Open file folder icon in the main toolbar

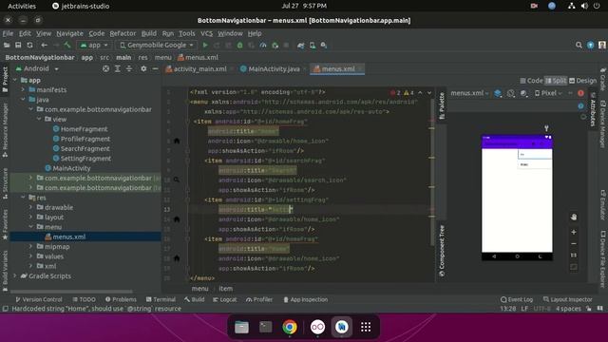7,46
